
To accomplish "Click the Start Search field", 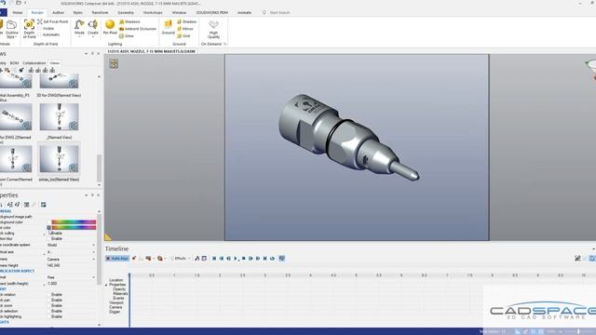I will pos(279,12).
